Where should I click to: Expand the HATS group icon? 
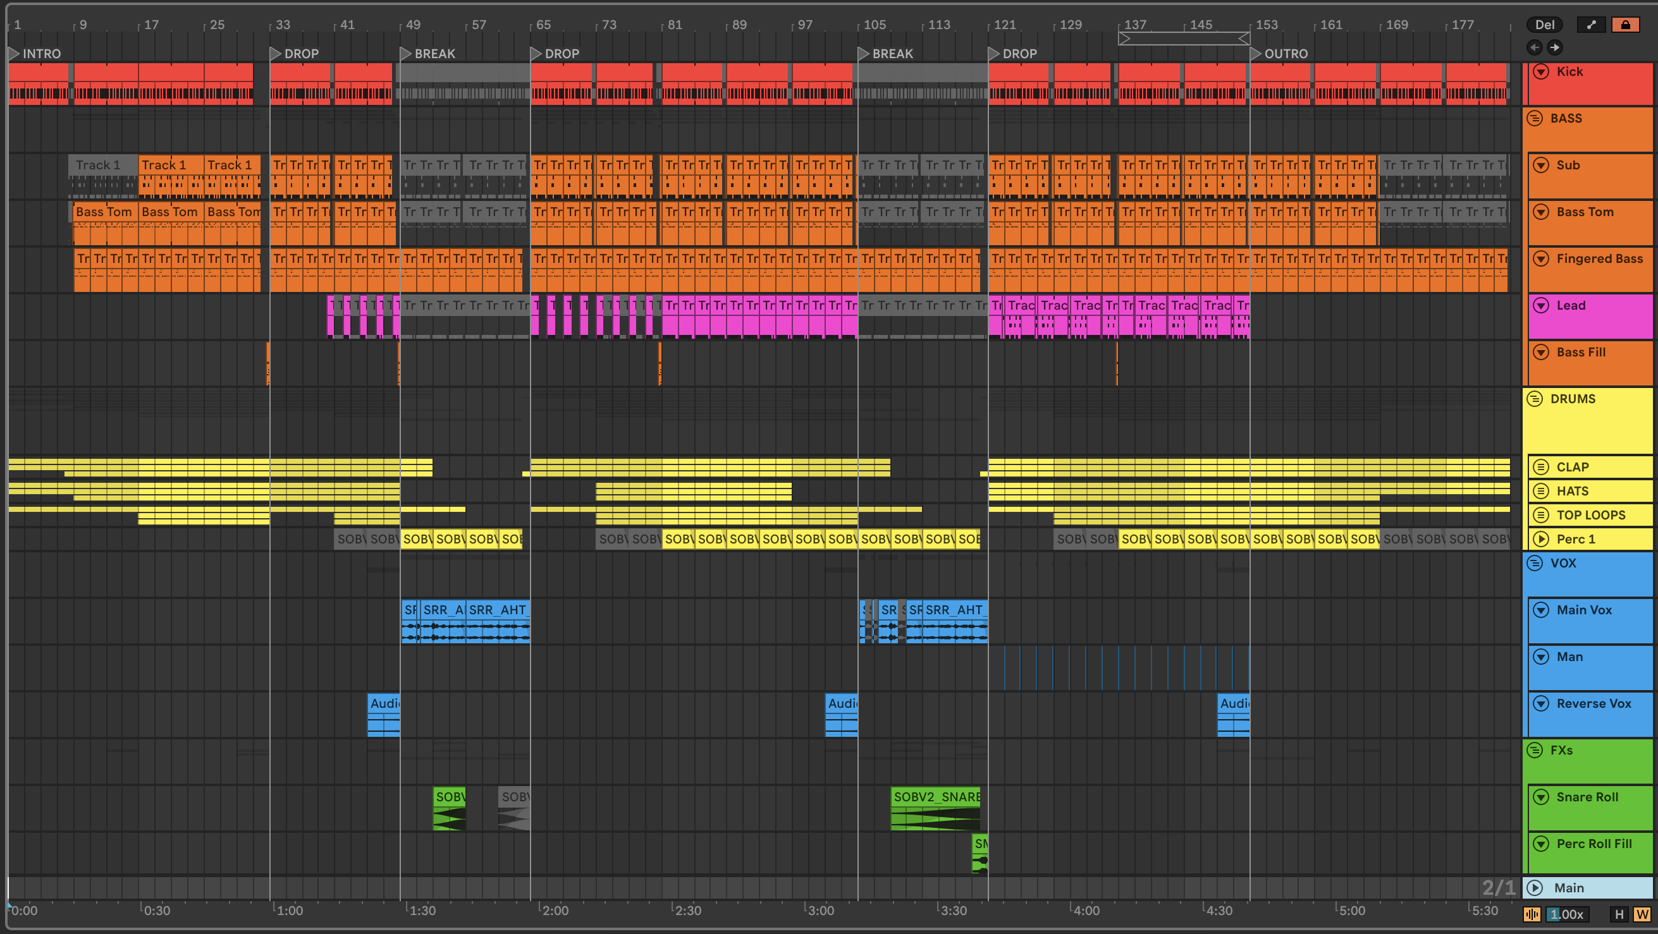pos(1541,492)
